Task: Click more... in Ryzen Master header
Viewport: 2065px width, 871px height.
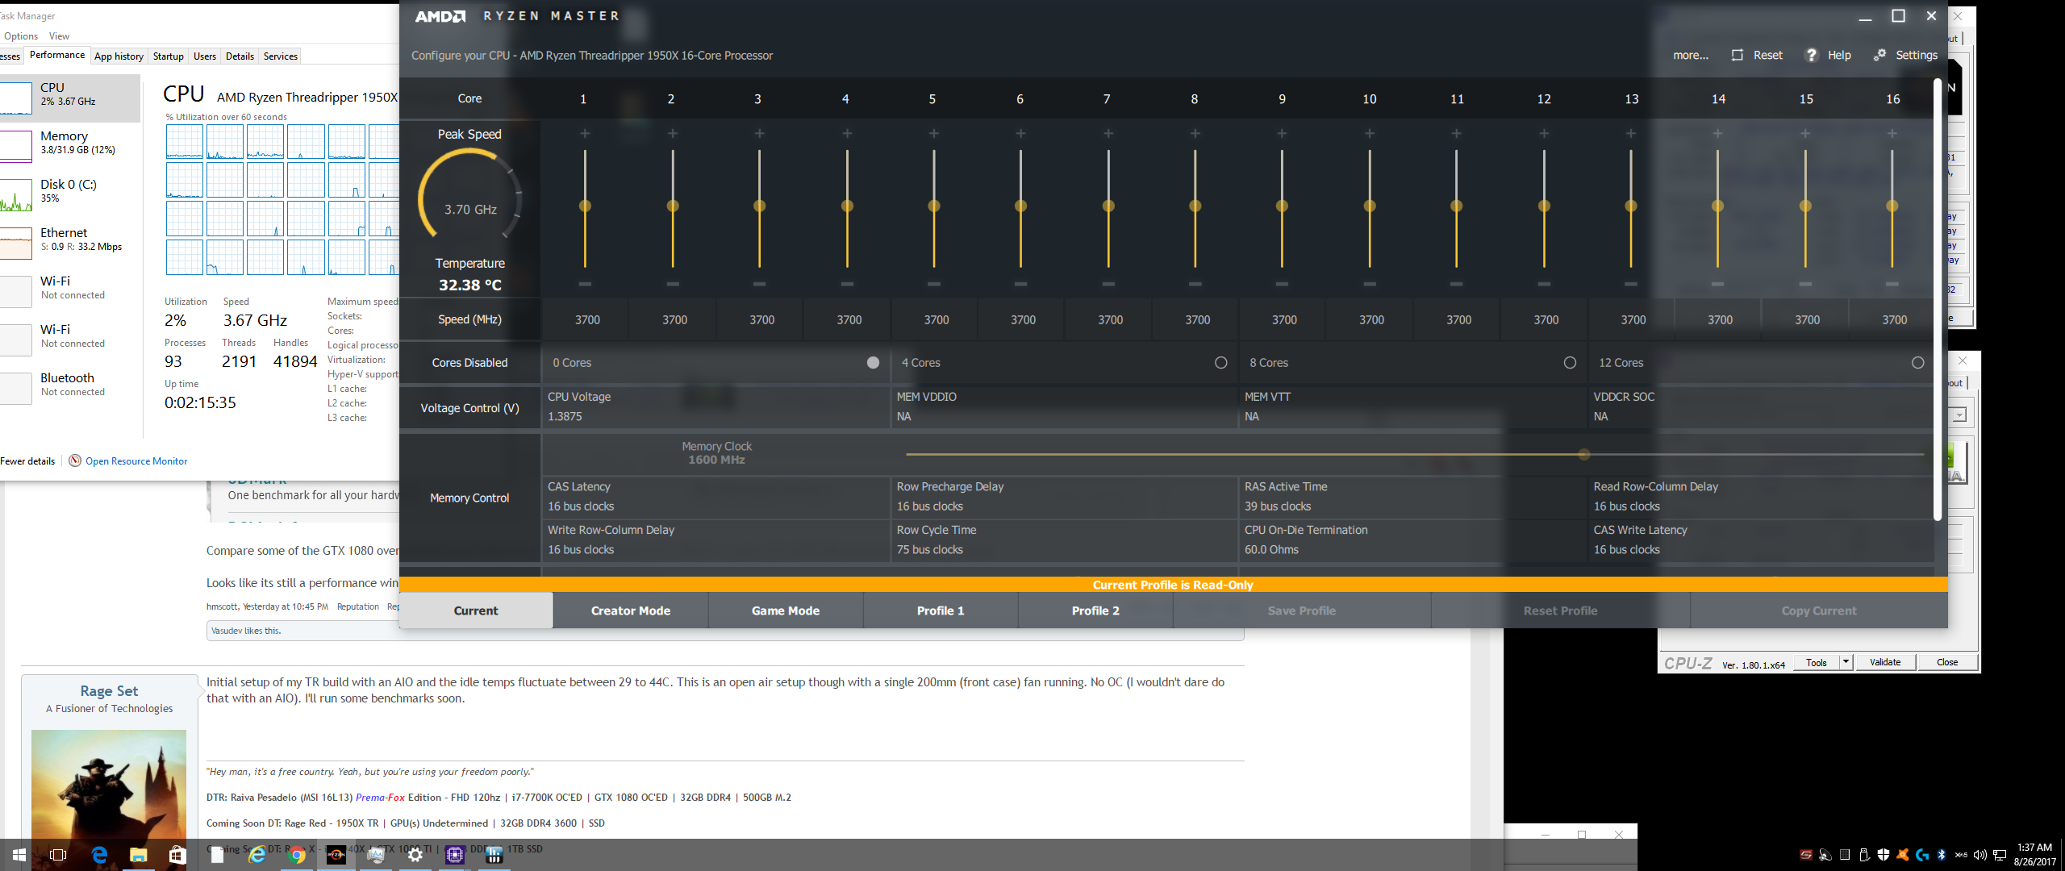Action: point(1691,55)
